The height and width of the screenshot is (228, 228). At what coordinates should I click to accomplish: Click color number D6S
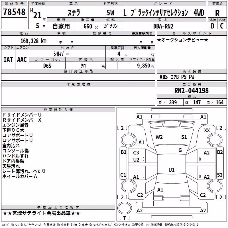point(47,66)
